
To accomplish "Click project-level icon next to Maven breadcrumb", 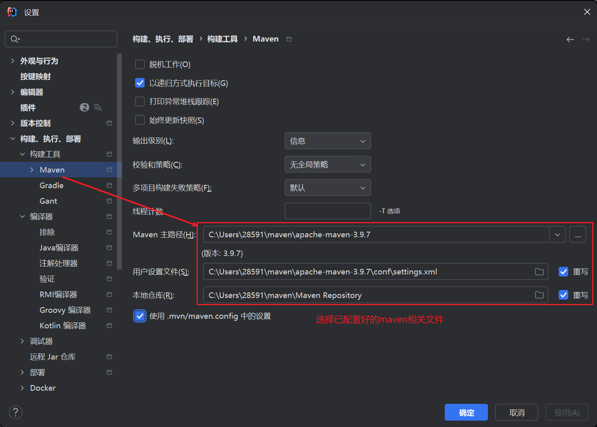I will point(289,39).
